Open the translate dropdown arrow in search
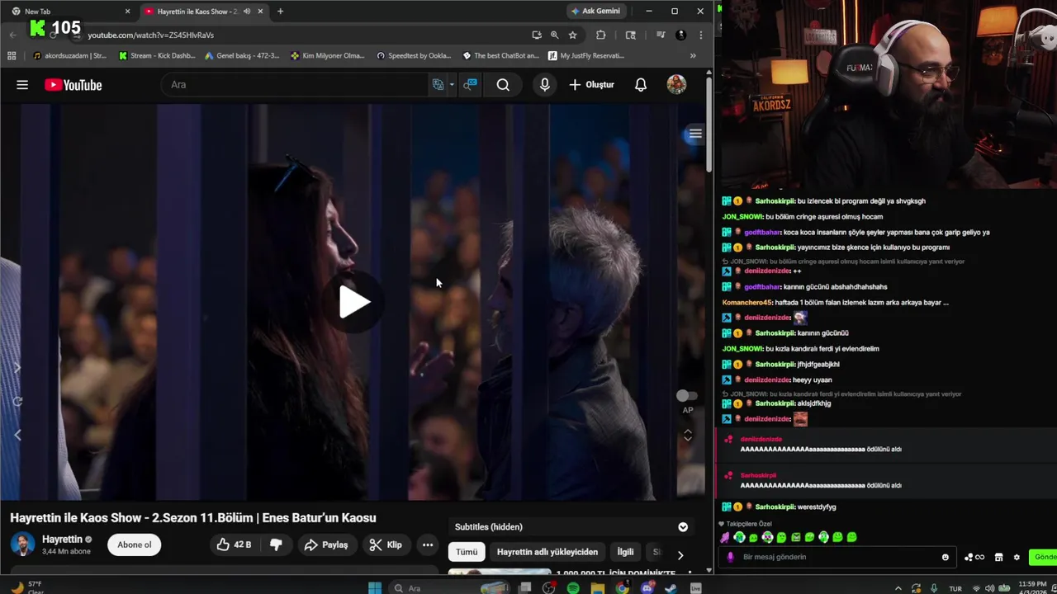This screenshot has height=594, width=1057. (x=452, y=85)
